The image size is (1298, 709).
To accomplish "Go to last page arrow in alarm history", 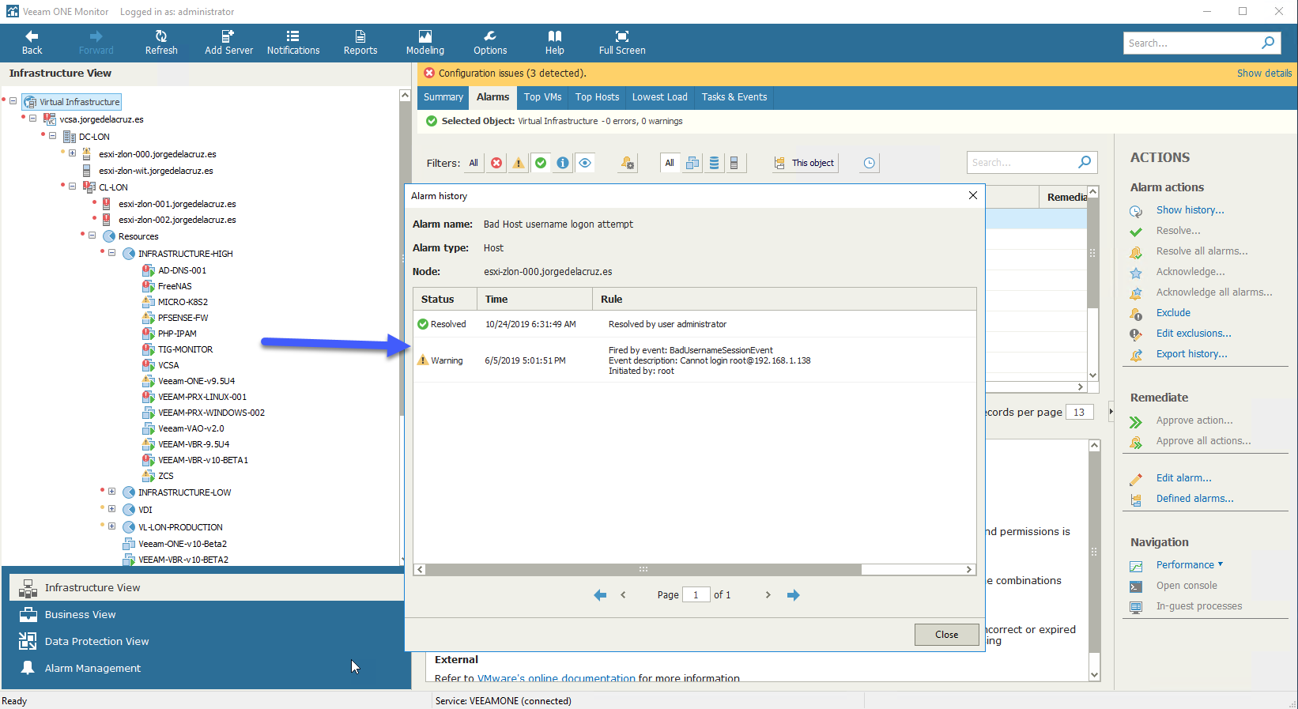I will click(x=794, y=595).
